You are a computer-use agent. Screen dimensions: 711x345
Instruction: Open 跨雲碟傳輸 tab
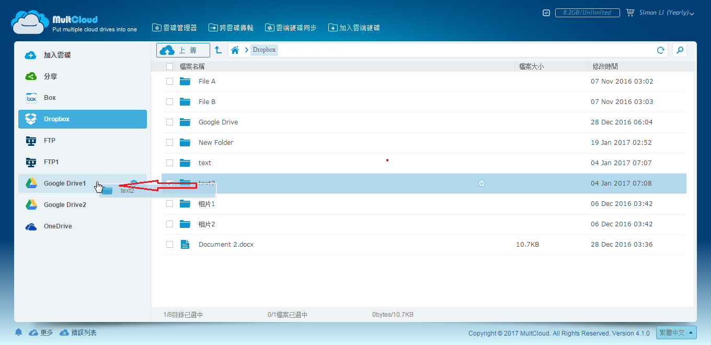(231, 28)
